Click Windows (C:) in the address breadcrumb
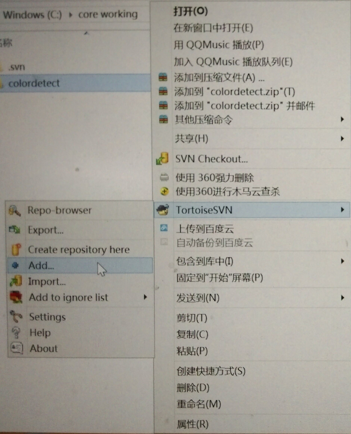The image size is (351, 434). [32, 15]
